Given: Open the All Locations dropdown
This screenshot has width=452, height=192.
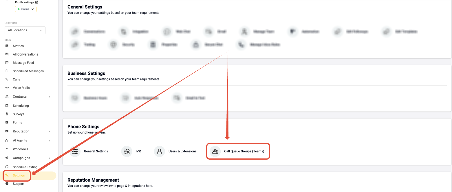Looking at the screenshot, I should (x=25, y=30).
